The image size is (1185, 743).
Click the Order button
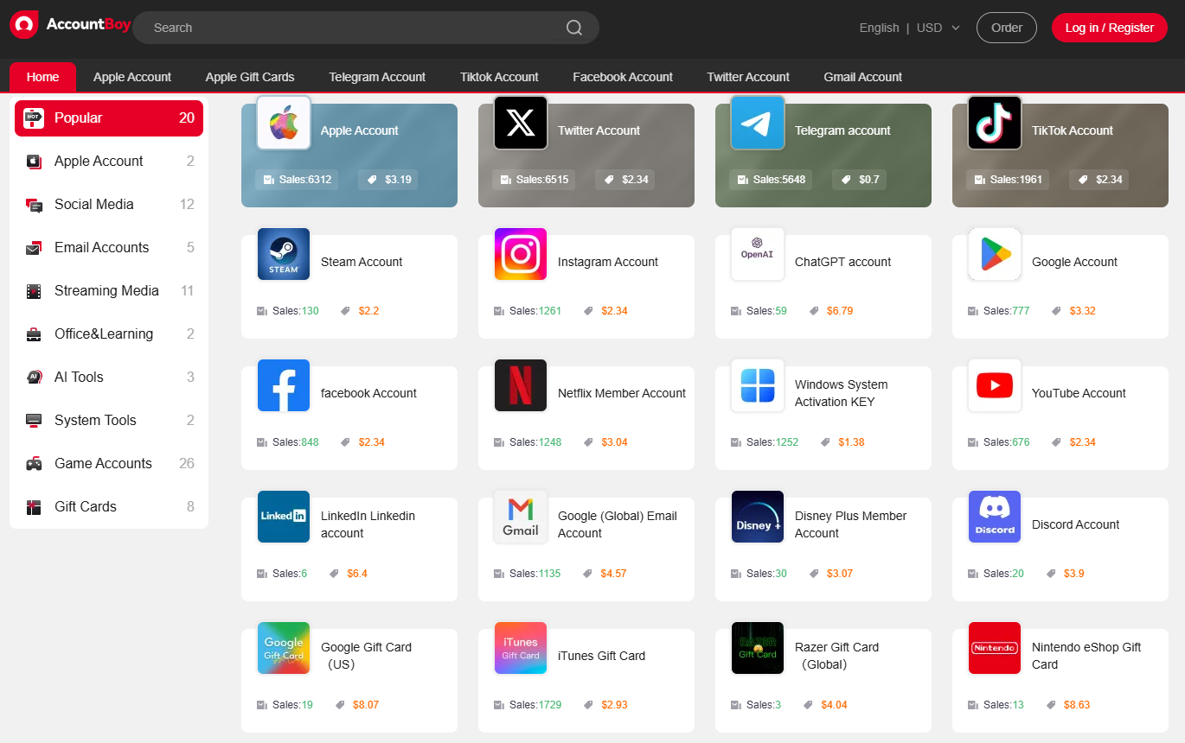coord(1007,28)
